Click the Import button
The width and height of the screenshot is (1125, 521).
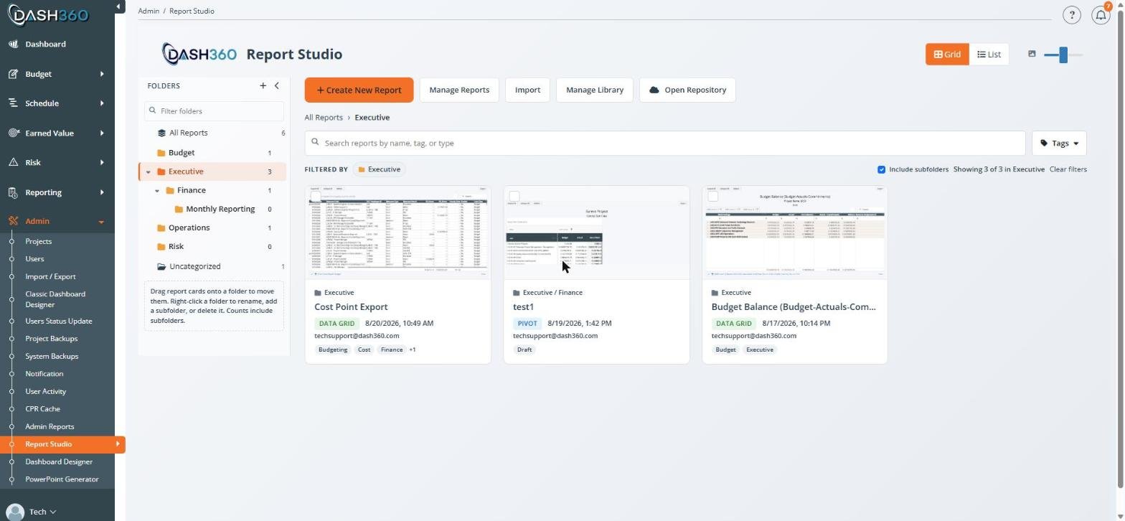click(x=527, y=90)
